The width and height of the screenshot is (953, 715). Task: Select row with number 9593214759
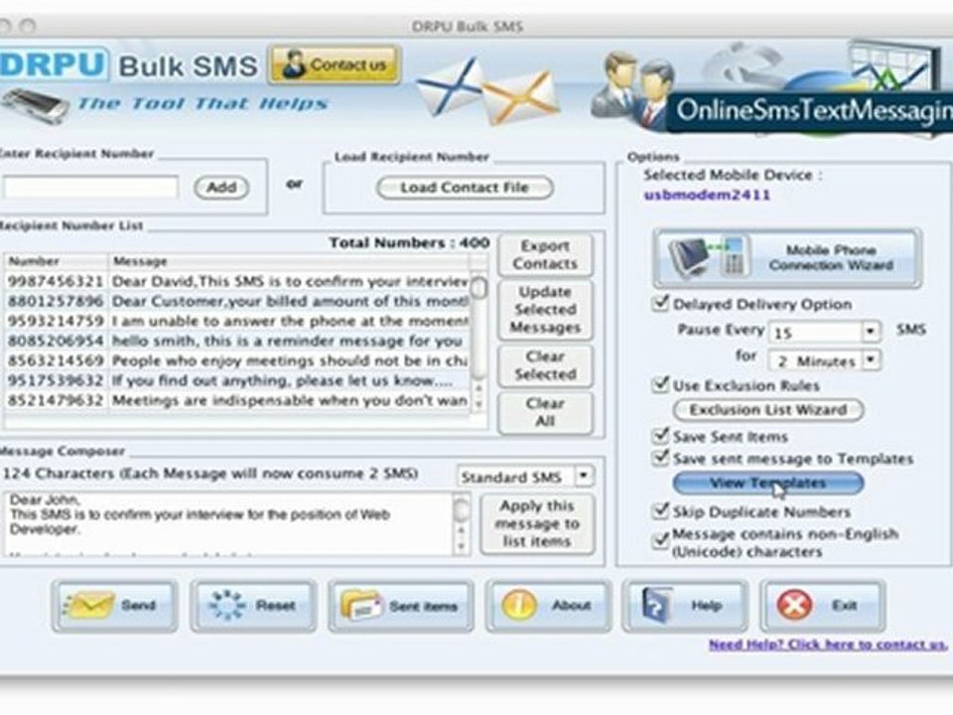pos(237,321)
